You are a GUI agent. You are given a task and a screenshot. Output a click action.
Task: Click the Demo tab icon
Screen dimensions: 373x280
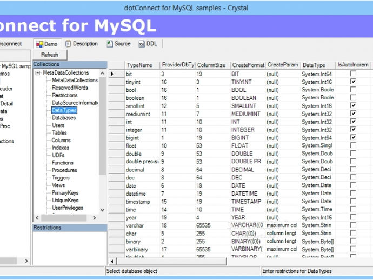point(39,44)
